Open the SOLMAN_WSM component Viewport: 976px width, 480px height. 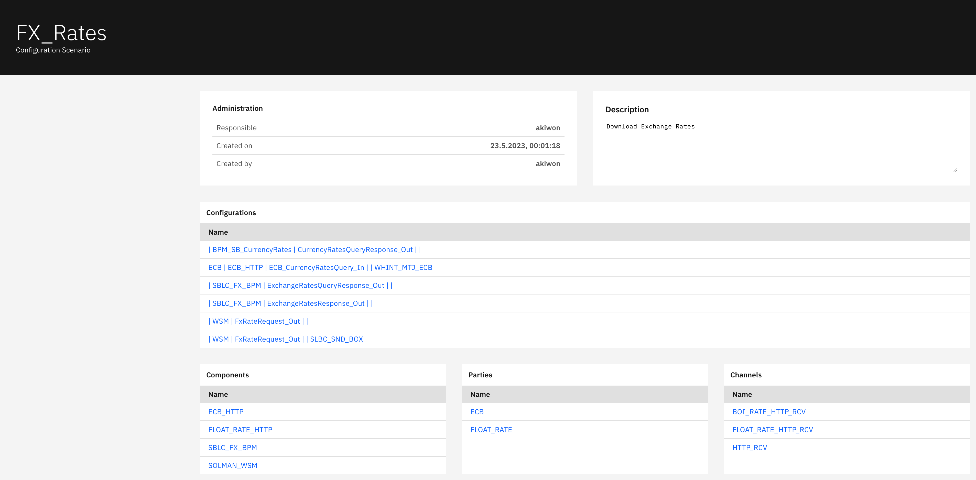click(233, 465)
